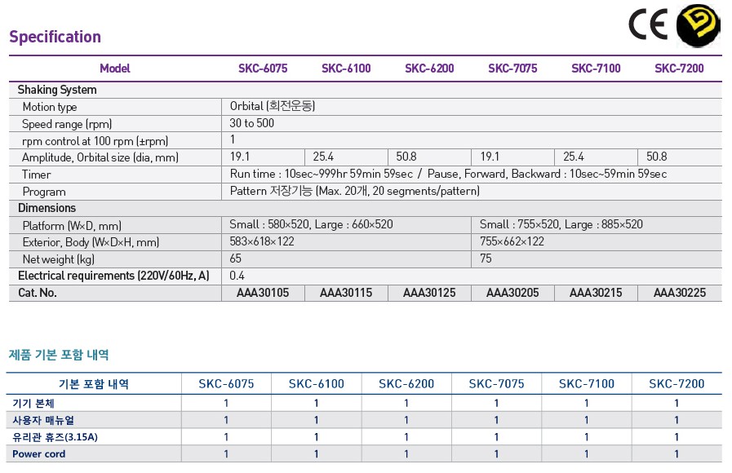Select Small : 580×520, Large : 660×520
The image size is (732, 473).
coord(312,224)
